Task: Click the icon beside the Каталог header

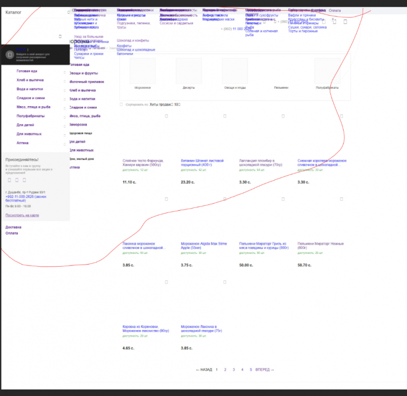Action: (68, 12)
